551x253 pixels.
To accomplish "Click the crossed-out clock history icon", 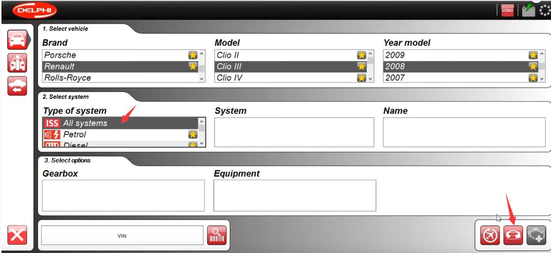I will [x=490, y=235].
